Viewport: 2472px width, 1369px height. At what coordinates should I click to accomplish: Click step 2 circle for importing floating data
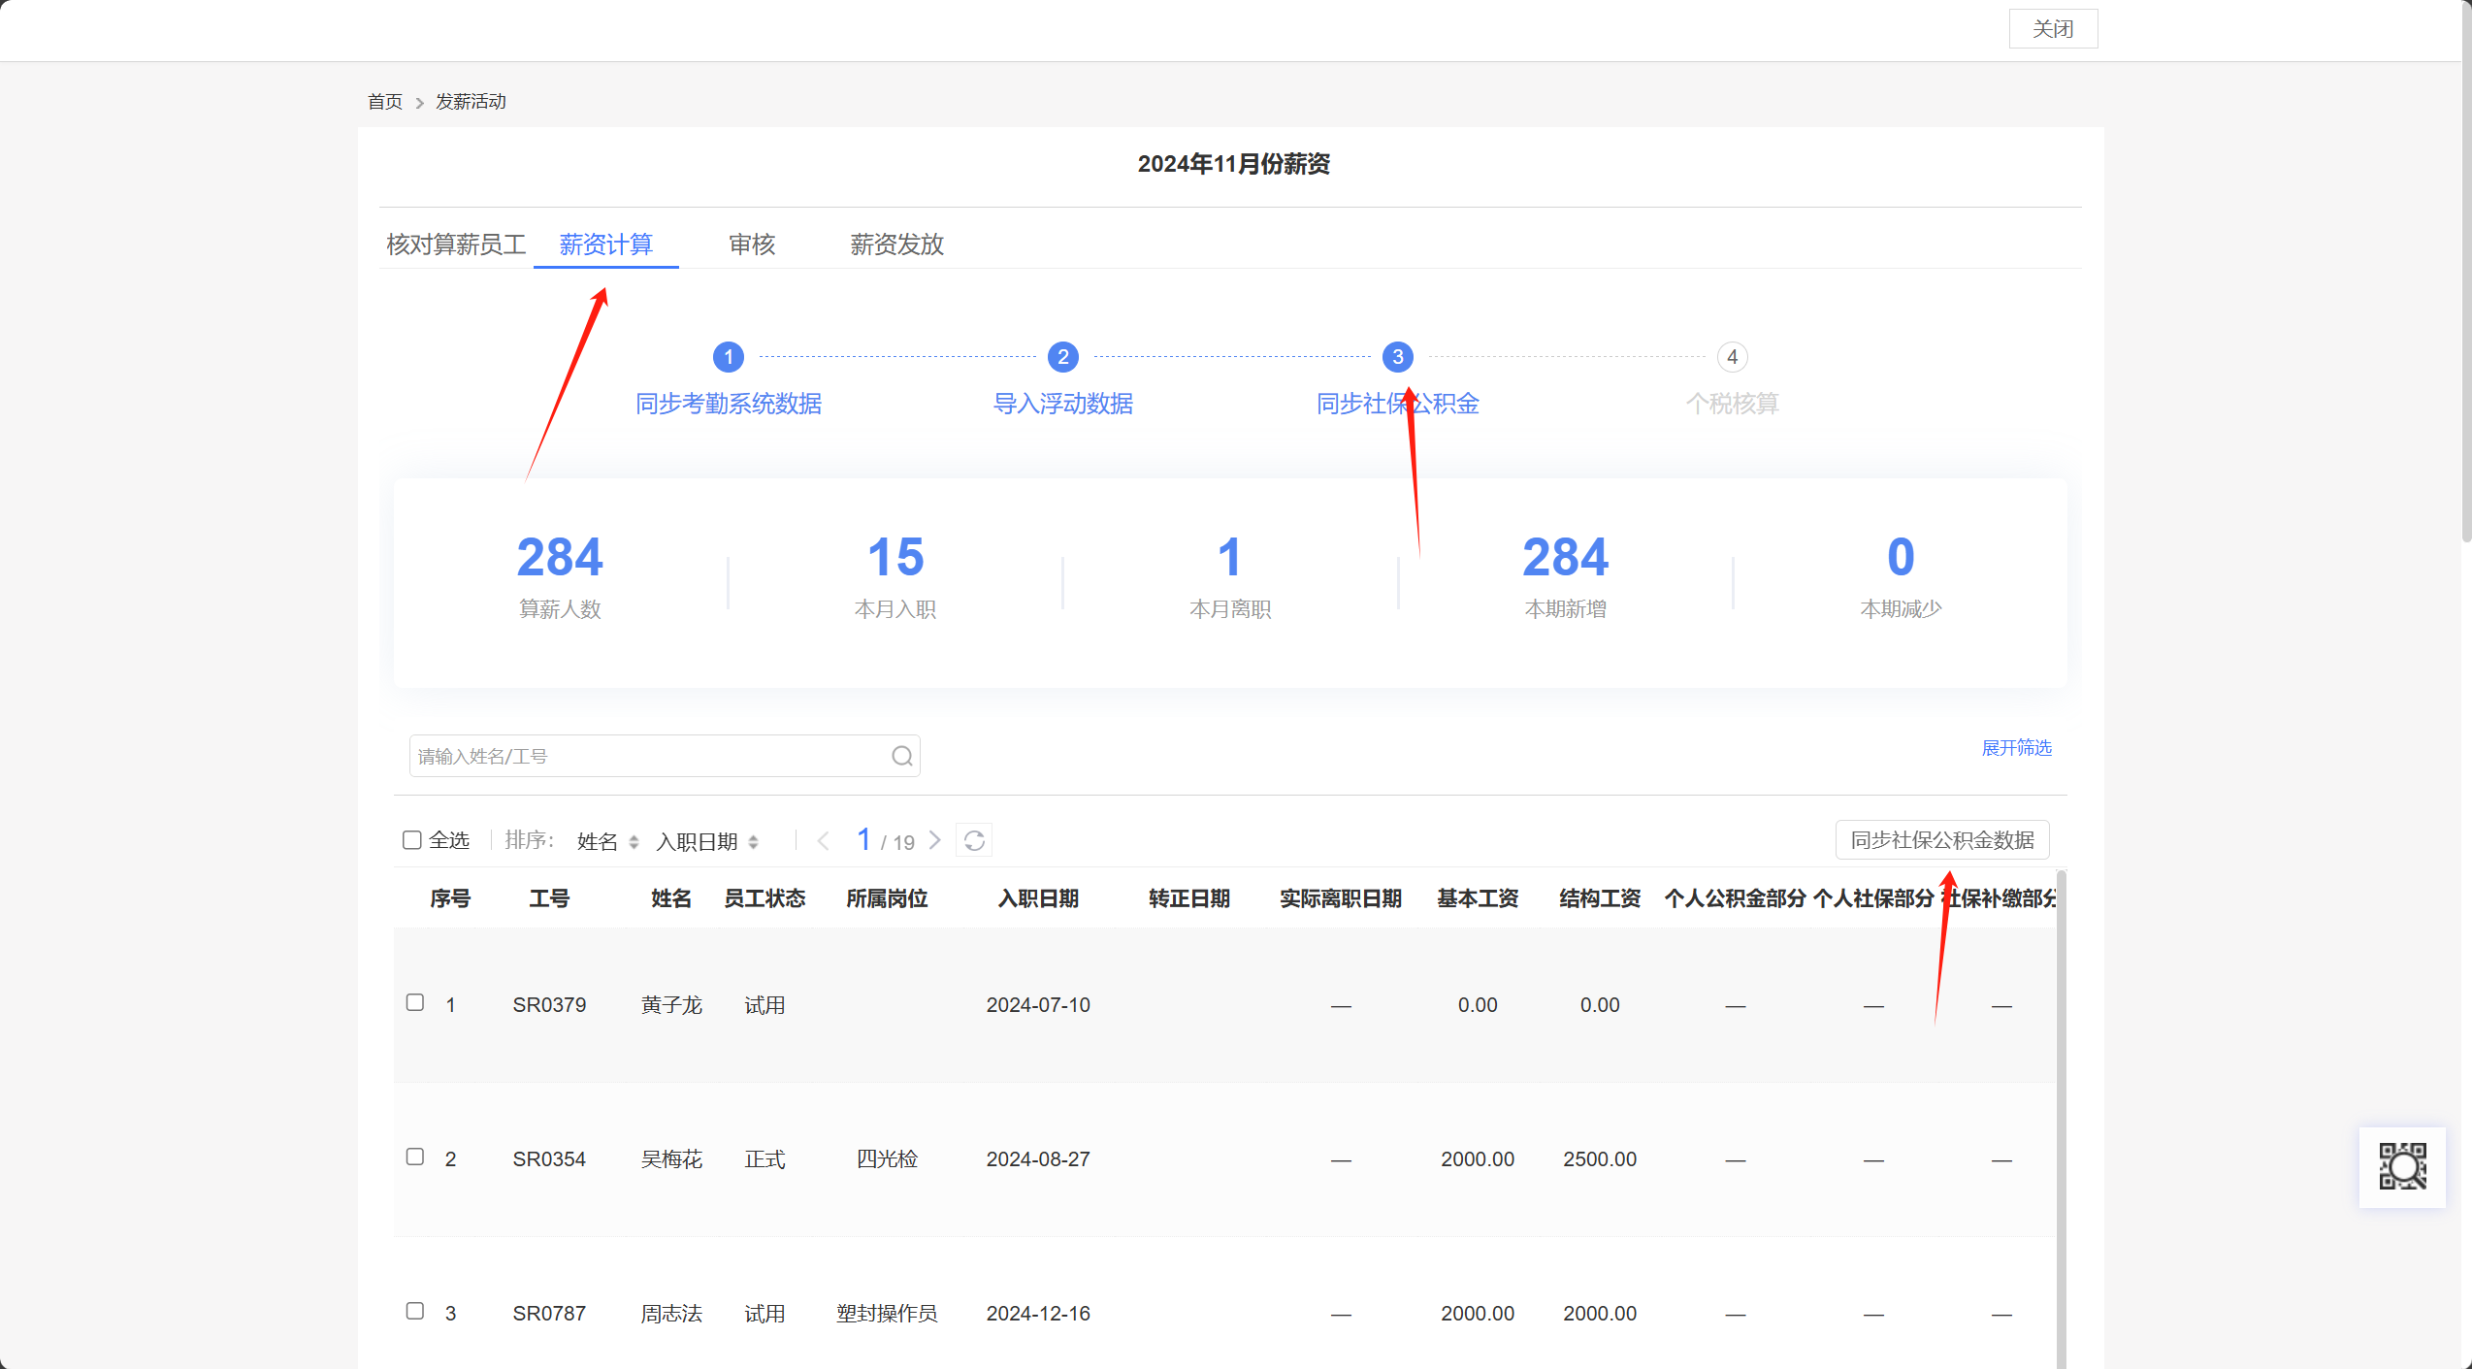click(1062, 357)
